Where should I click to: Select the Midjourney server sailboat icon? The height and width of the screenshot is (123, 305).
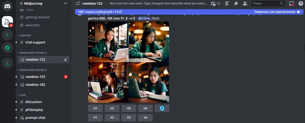pyautogui.click(x=7, y=22)
